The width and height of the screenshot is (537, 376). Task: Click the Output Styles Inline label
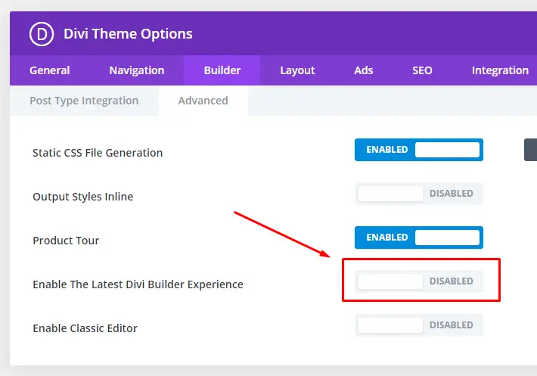tap(83, 197)
